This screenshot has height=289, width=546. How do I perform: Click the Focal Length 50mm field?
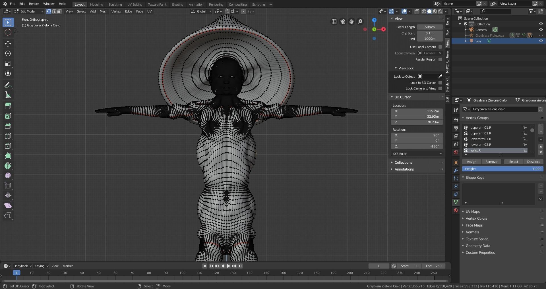(x=430, y=27)
